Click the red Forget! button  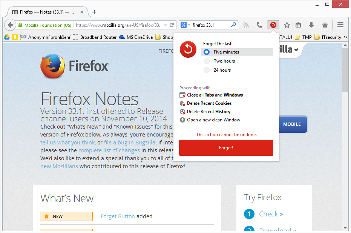tap(226, 148)
